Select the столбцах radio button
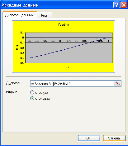Screen dimensions: 128x146 pos(32,98)
